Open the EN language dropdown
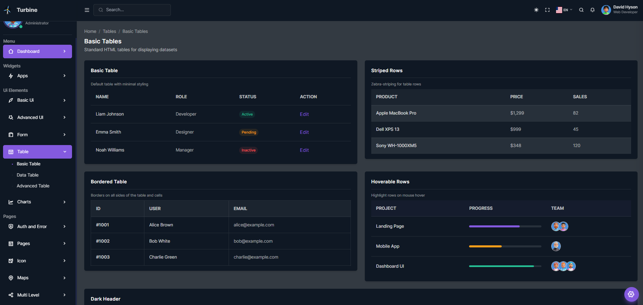The height and width of the screenshot is (305, 643). pyautogui.click(x=564, y=10)
